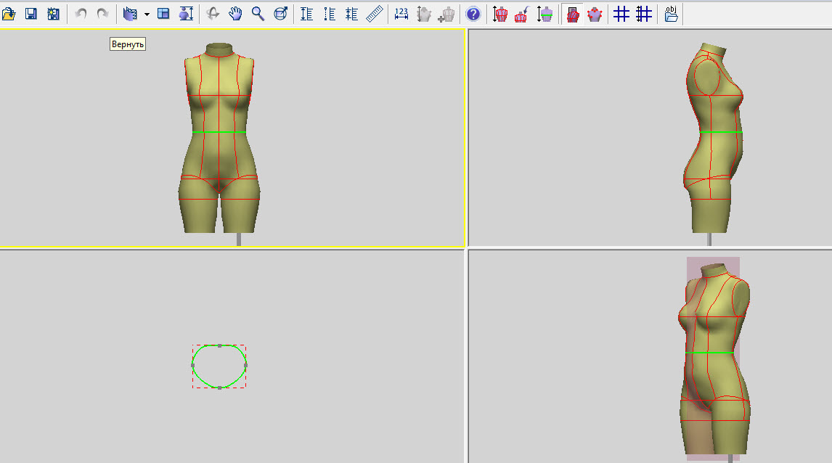Click the 123 dimension icon

(x=401, y=14)
